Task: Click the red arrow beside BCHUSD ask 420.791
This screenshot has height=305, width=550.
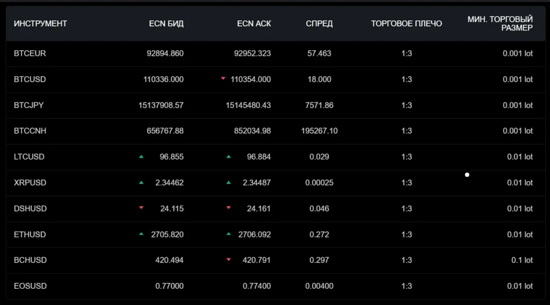Action: coord(229,259)
